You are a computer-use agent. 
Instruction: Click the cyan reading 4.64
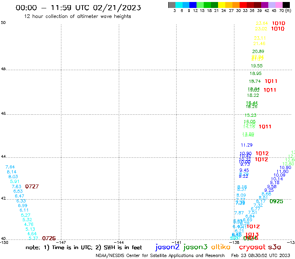(32, 234)
